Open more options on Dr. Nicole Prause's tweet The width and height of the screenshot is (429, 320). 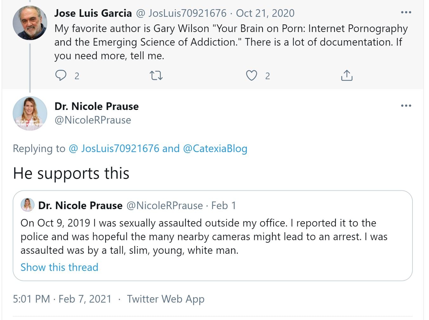pos(406,106)
